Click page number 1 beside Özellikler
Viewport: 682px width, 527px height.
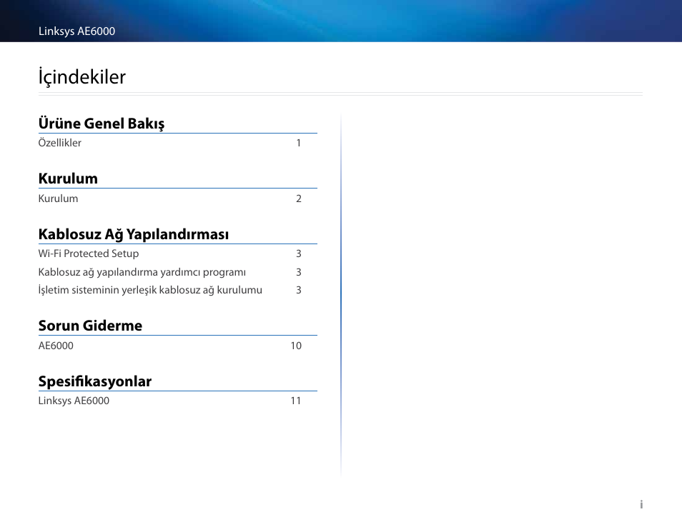(299, 143)
